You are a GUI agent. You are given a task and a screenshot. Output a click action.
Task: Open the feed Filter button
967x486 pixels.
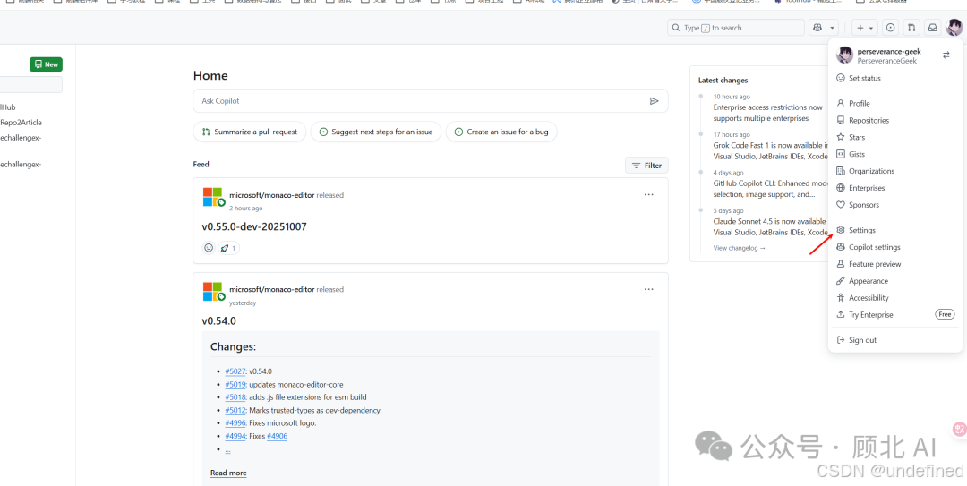(x=646, y=166)
